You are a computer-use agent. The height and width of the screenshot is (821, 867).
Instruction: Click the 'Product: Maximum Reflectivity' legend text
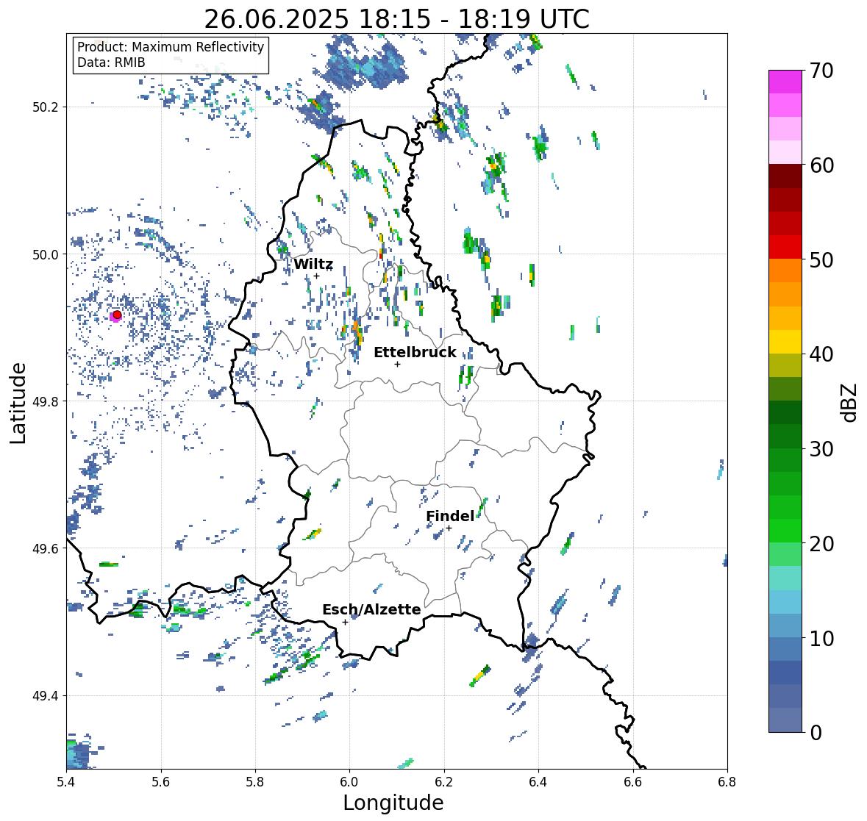[x=171, y=47]
